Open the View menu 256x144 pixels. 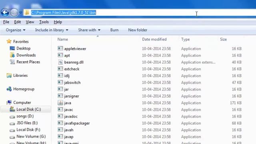pos(30,22)
